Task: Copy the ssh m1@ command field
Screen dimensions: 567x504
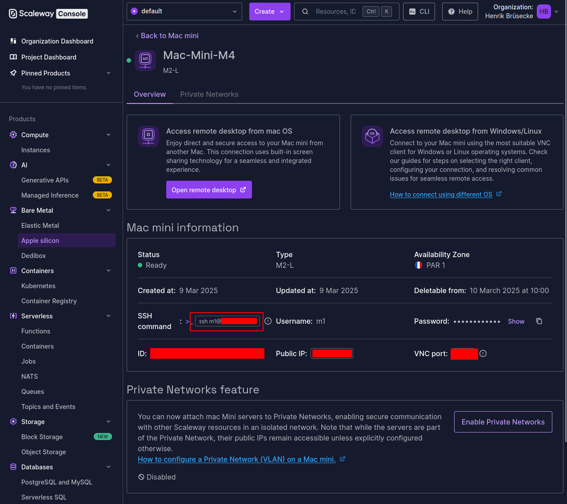Action: coord(228,321)
